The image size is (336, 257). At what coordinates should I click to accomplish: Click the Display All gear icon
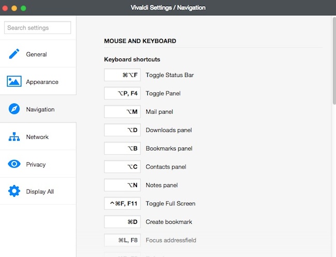click(14, 191)
